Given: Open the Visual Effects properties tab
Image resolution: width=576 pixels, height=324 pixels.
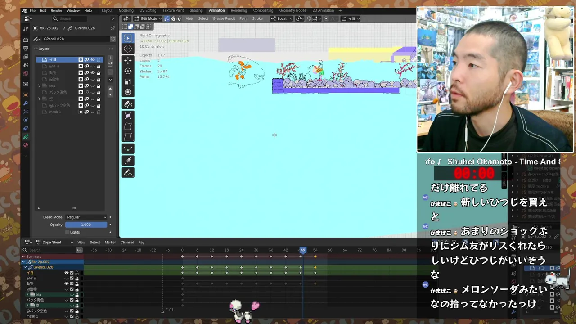Looking at the screenshot, I should click(x=26, y=112).
